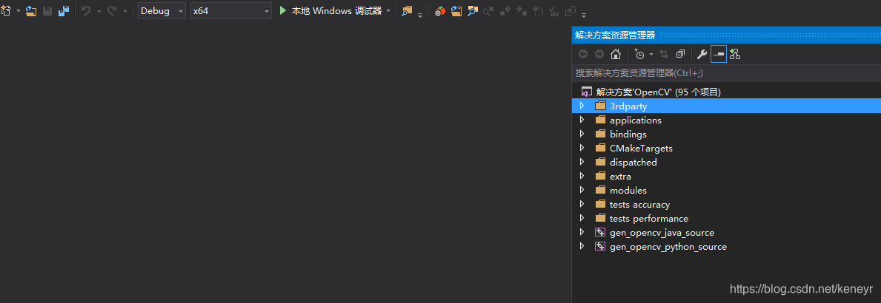The width and height of the screenshot is (881, 303).
Task: Expand the gen_opencv_java_source project
Action: [582, 233]
